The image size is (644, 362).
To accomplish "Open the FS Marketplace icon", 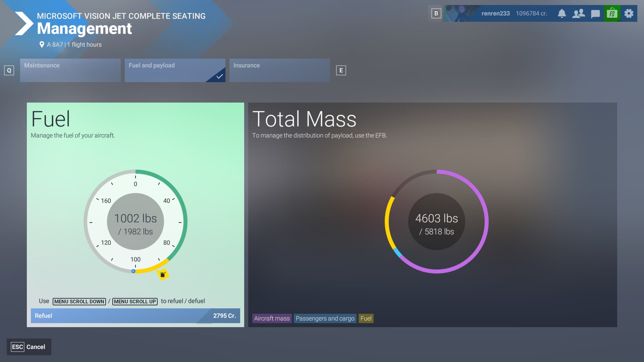I will click(612, 13).
